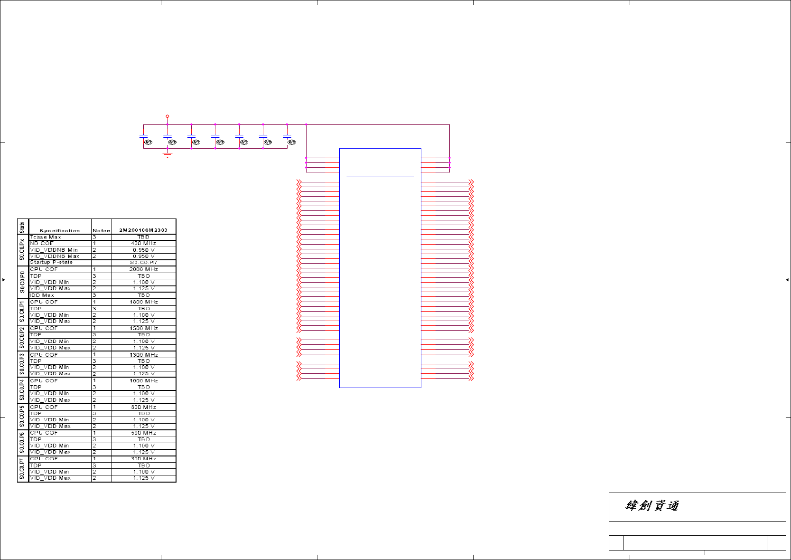Click the S0.C0.P5 state label
Viewport: 791px width, 560px height.
point(22,417)
